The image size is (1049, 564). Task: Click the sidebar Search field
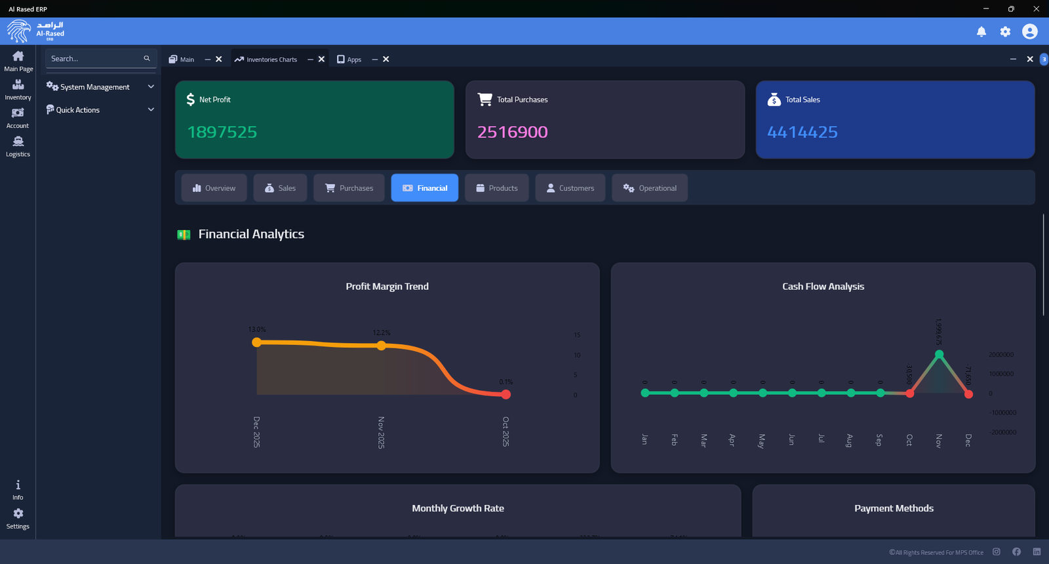(95, 58)
